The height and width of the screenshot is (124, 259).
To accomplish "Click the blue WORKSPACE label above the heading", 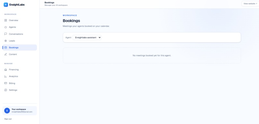I will pyautogui.click(x=70, y=15).
